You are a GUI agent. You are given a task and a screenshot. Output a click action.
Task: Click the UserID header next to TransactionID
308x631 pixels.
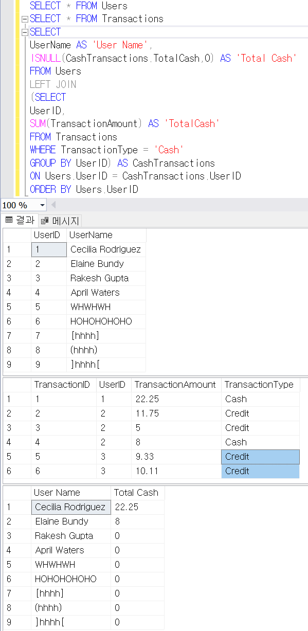click(x=114, y=385)
